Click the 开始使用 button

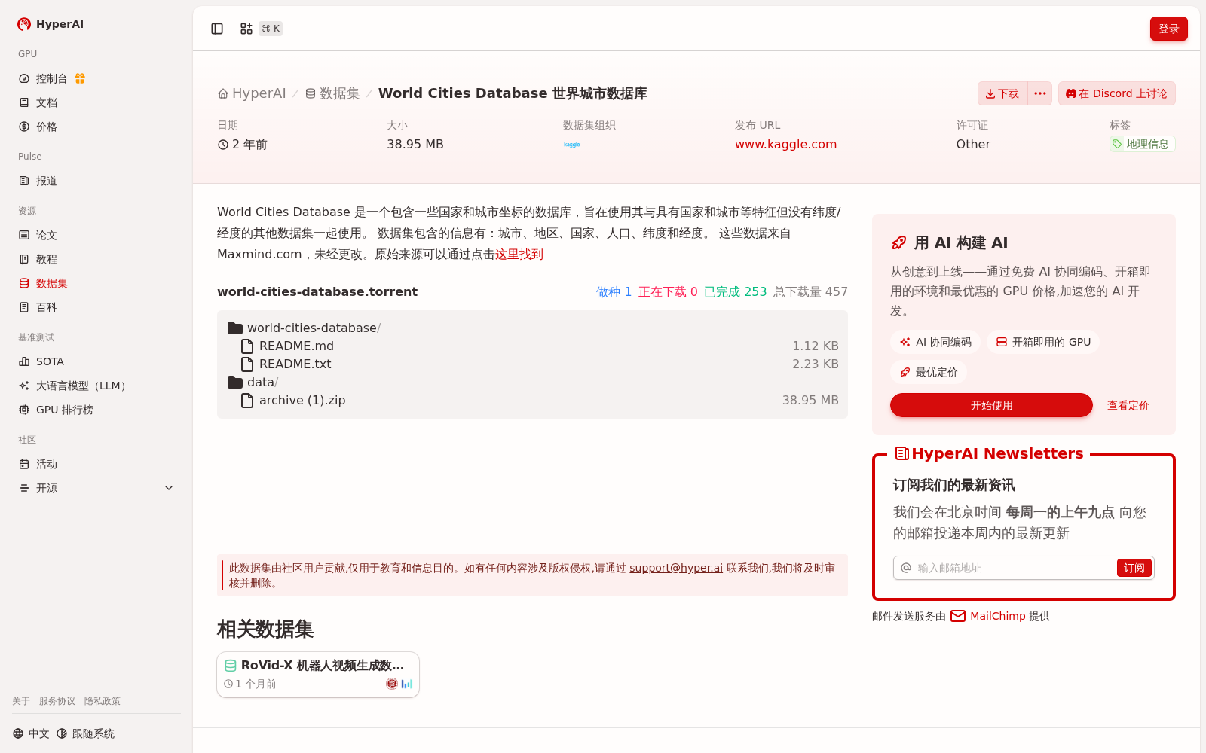[991, 405]
